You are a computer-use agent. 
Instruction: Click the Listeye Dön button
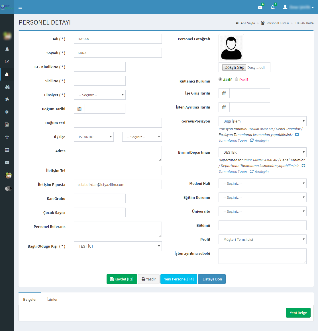point(212,279)
